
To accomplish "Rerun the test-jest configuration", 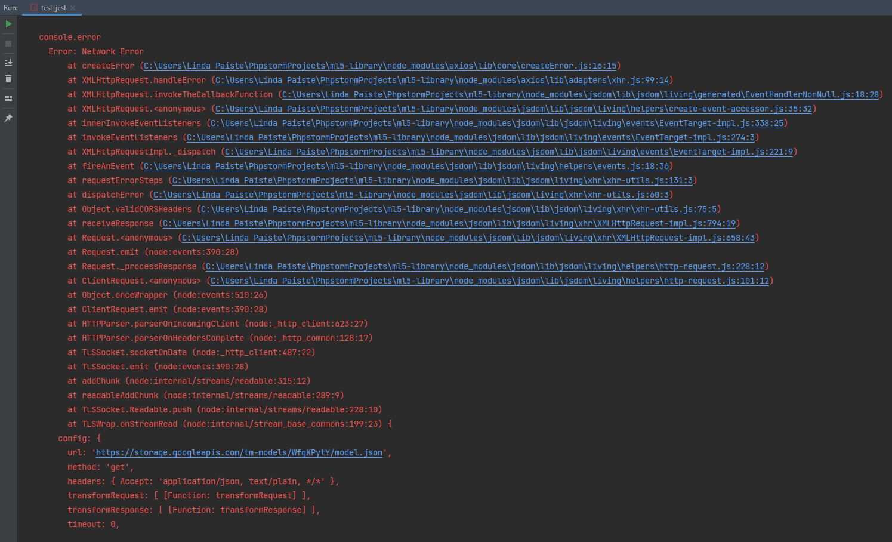I will [x=8, y=24].
